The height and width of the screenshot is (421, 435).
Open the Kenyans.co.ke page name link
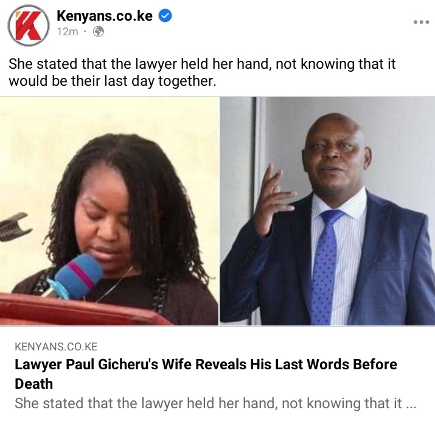point(105,16)
